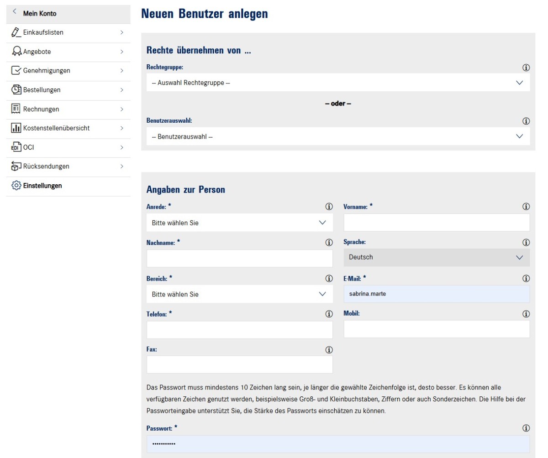This screenshot has width=548, height=458.
Task: Click the info icon beside Telefon
Action: 328,314
